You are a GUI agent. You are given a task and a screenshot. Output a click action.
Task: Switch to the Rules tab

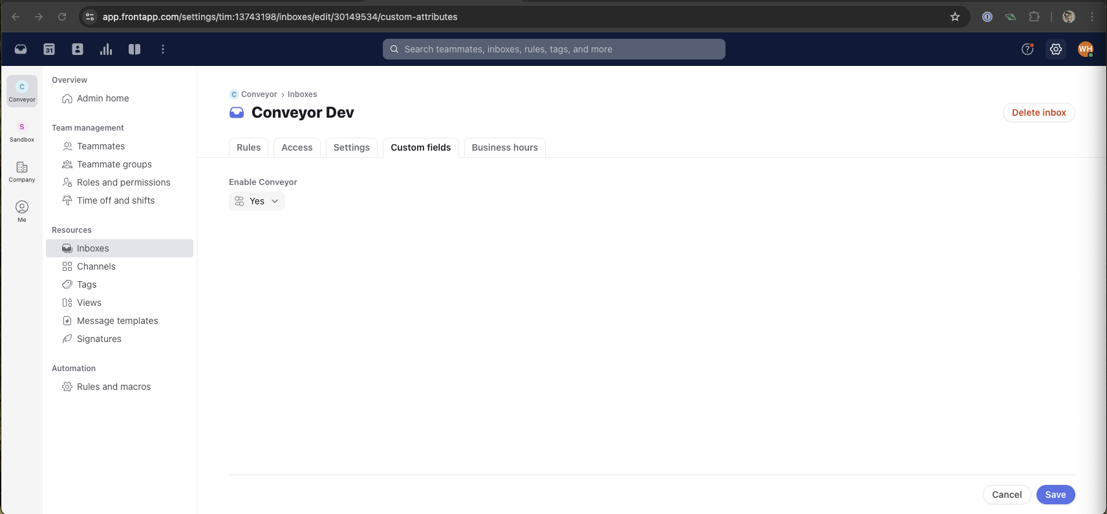pyautogui.click(x=248, y=147)
